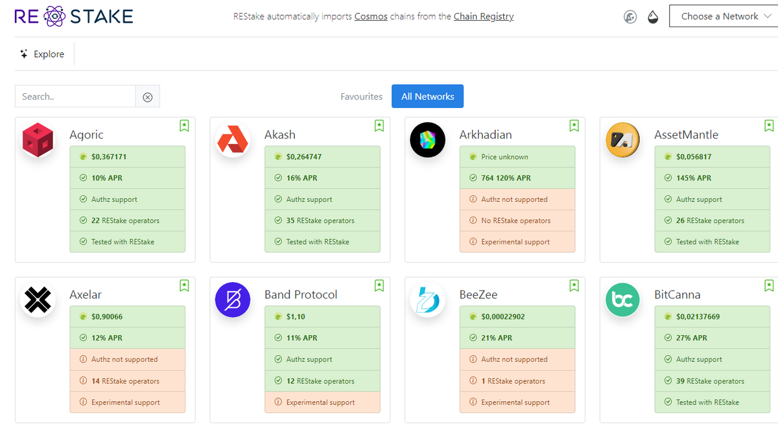This screenshot has width=778, height=429.
Task: Select the Explore tab
Action: pos(42,54)
